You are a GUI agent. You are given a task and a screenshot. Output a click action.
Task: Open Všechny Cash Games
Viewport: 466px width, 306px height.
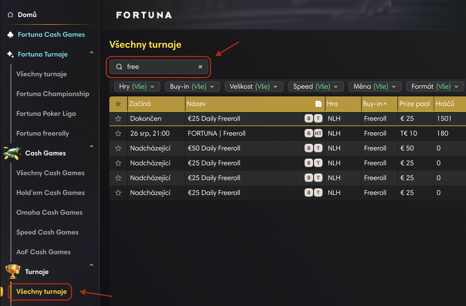coord(50,173)
